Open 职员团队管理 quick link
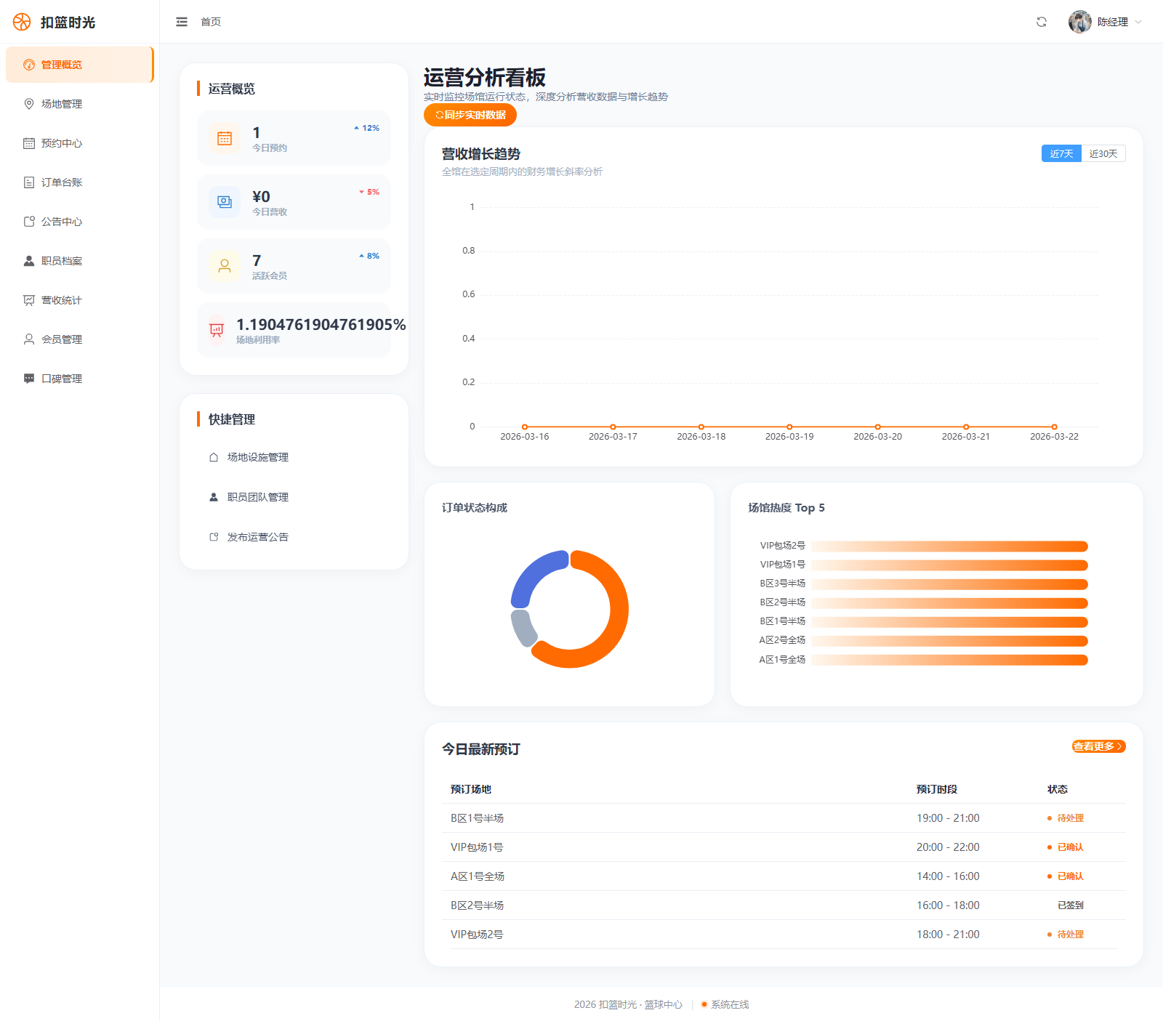 294,497
